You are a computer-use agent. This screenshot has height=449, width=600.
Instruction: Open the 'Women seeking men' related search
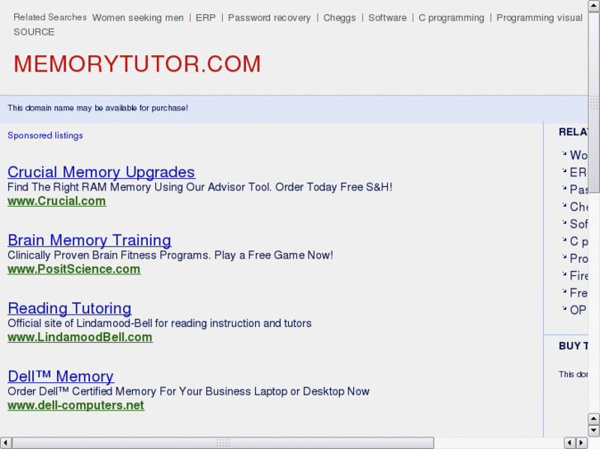pos(138,17)
